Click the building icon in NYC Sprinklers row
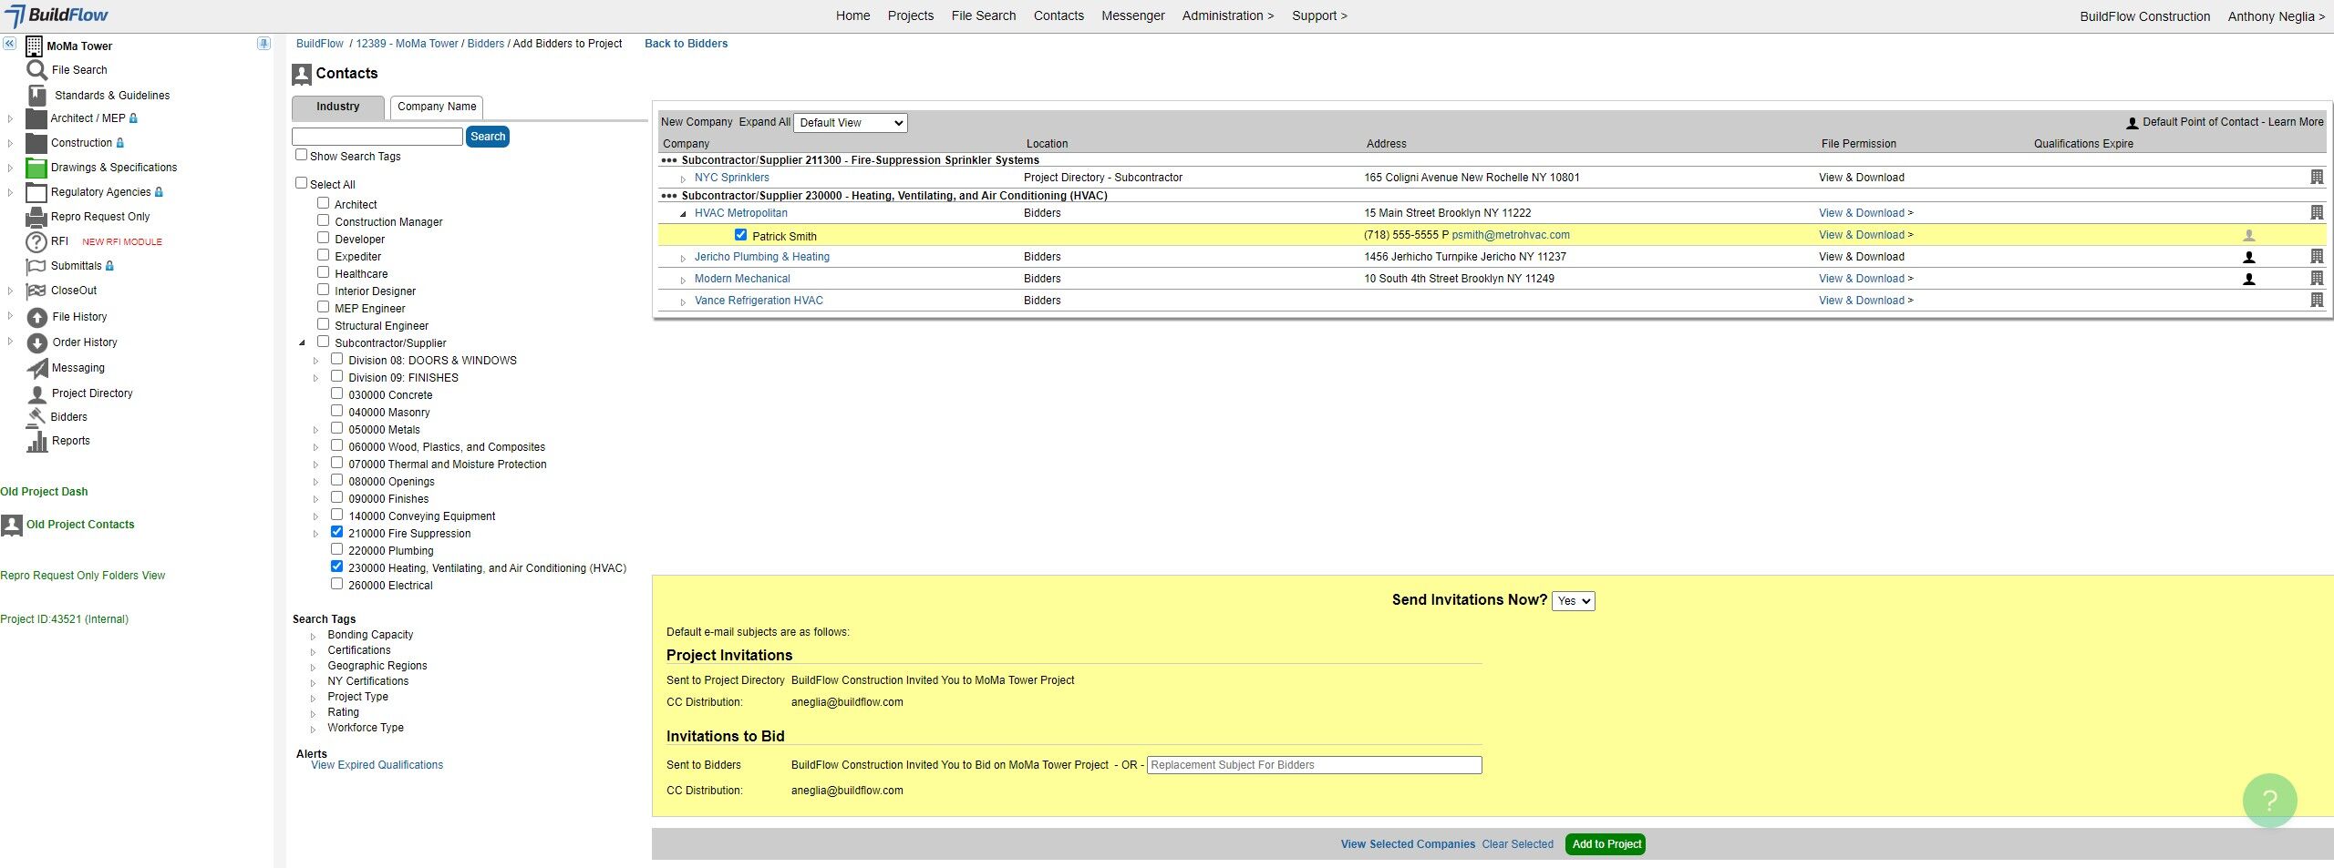 (x=2317, y=177)
